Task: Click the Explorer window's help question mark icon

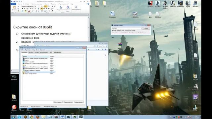Action: [105, 50]
